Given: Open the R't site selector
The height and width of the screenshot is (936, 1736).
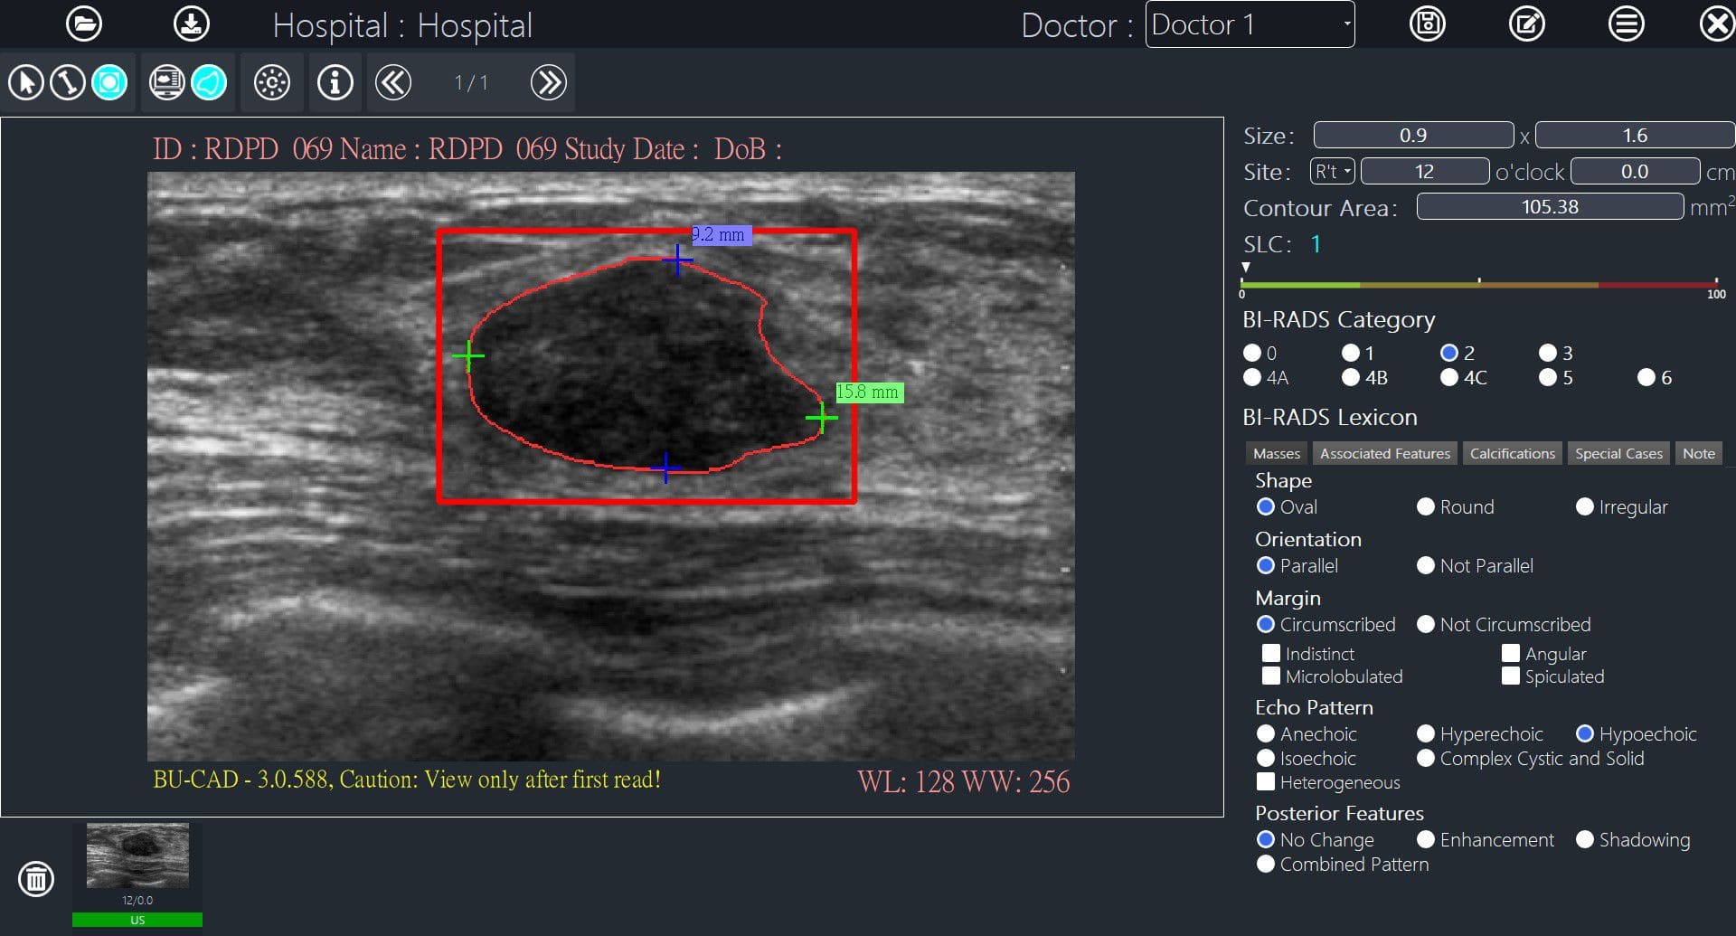Looking at the screenshot, I should point(1331,171).
